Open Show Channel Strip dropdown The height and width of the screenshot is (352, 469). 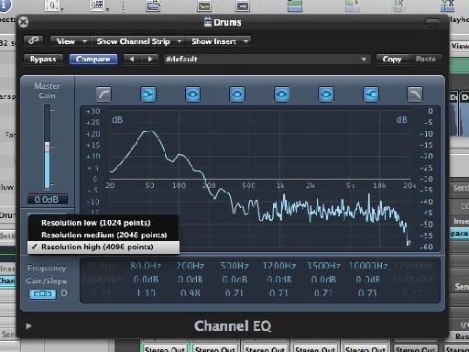pyautogui.click(x=138, y=41)
